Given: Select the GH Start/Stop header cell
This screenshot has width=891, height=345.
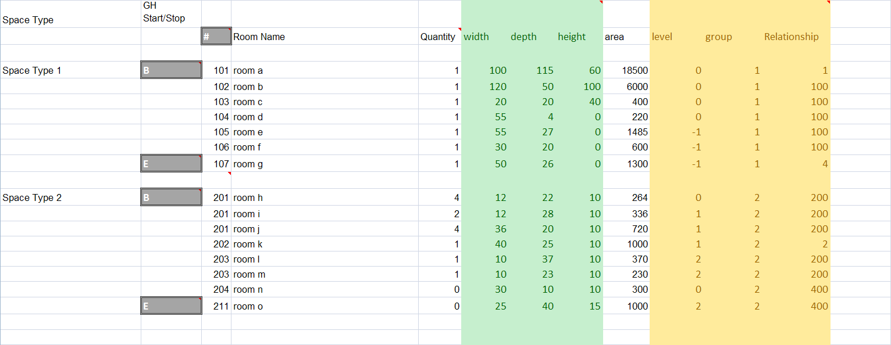Looking at the screenshot, I should click(164, 13).
